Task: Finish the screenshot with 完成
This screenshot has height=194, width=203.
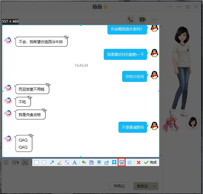Action: (150, 162)
